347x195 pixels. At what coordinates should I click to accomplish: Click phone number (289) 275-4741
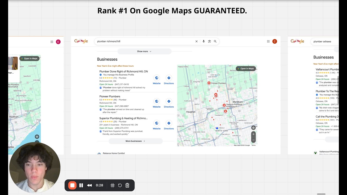coord(122,128)
